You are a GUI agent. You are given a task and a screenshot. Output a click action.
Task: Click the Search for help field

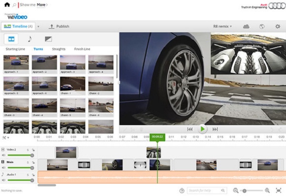(x=207, y=191)
